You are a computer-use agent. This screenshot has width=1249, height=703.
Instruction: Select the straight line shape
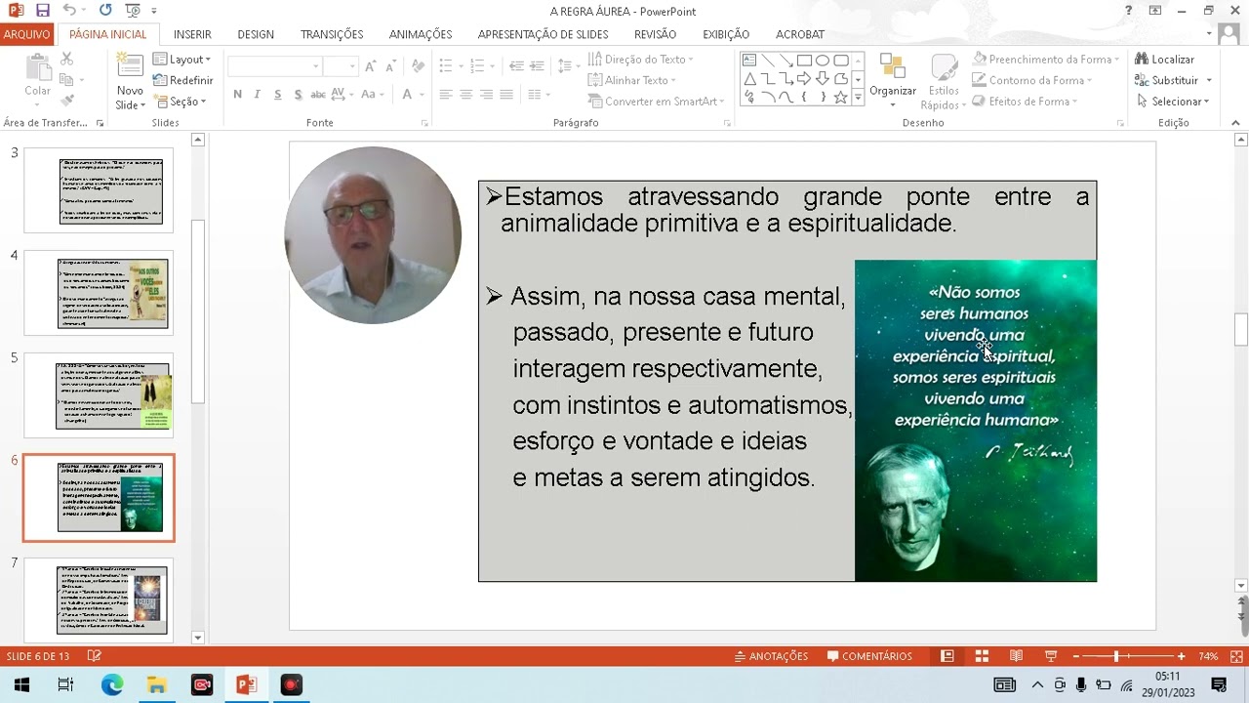(x=768, y=61)
